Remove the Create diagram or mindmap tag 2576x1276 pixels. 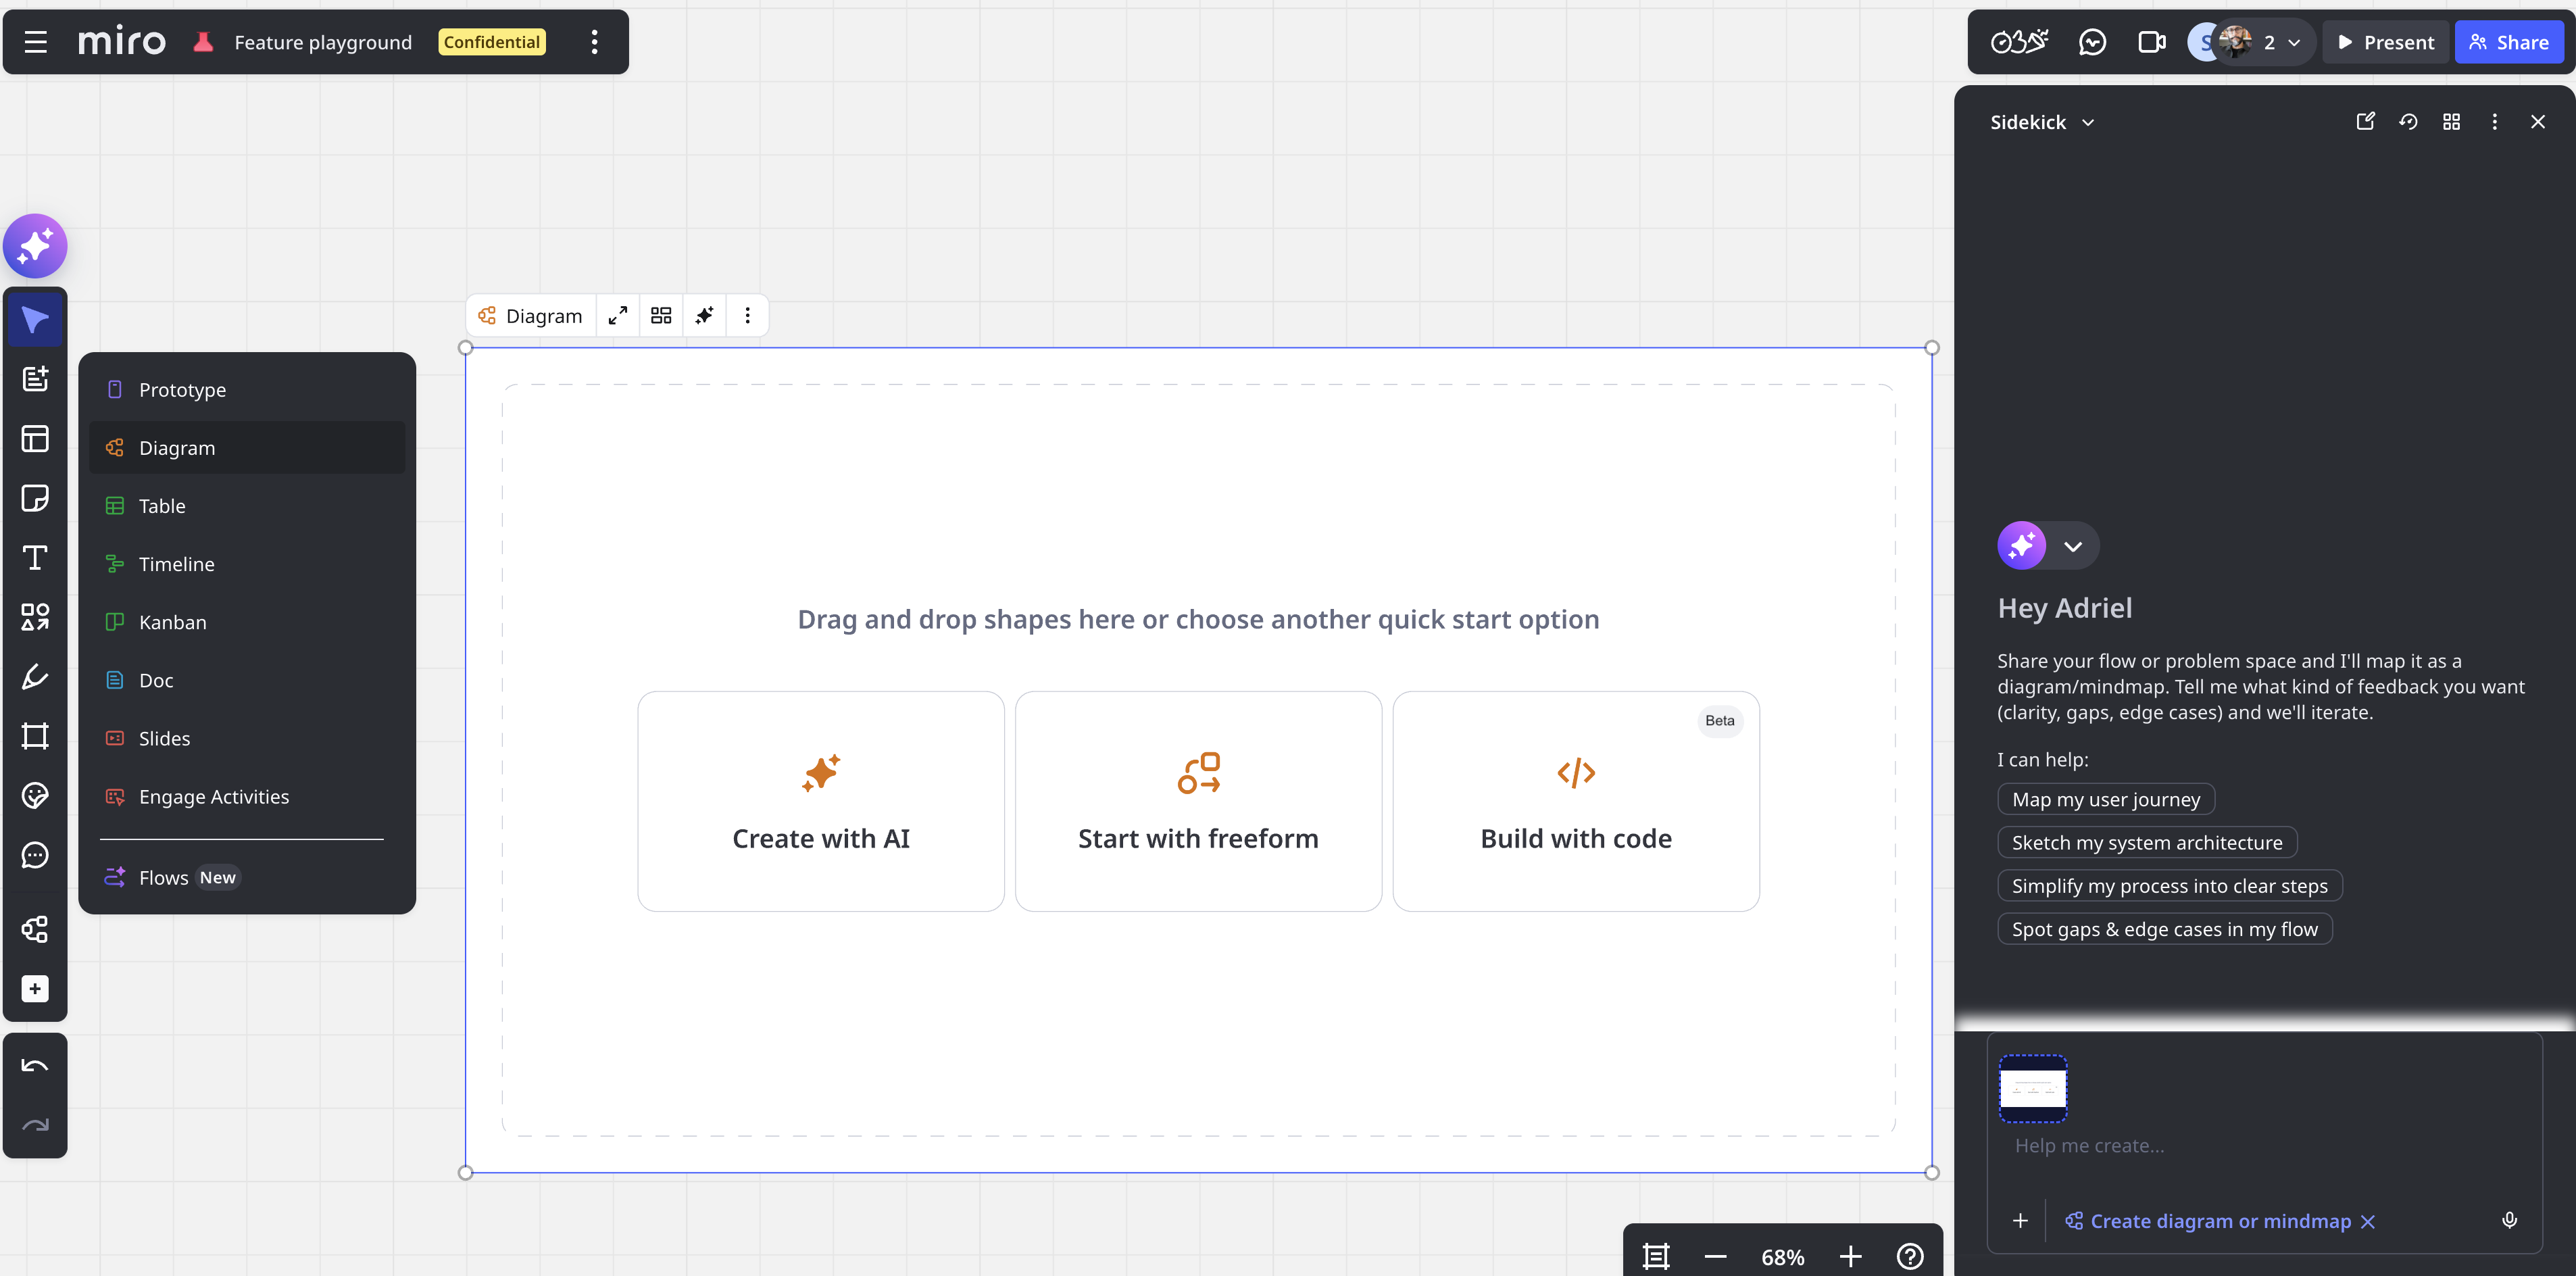coord(2368,1222)
